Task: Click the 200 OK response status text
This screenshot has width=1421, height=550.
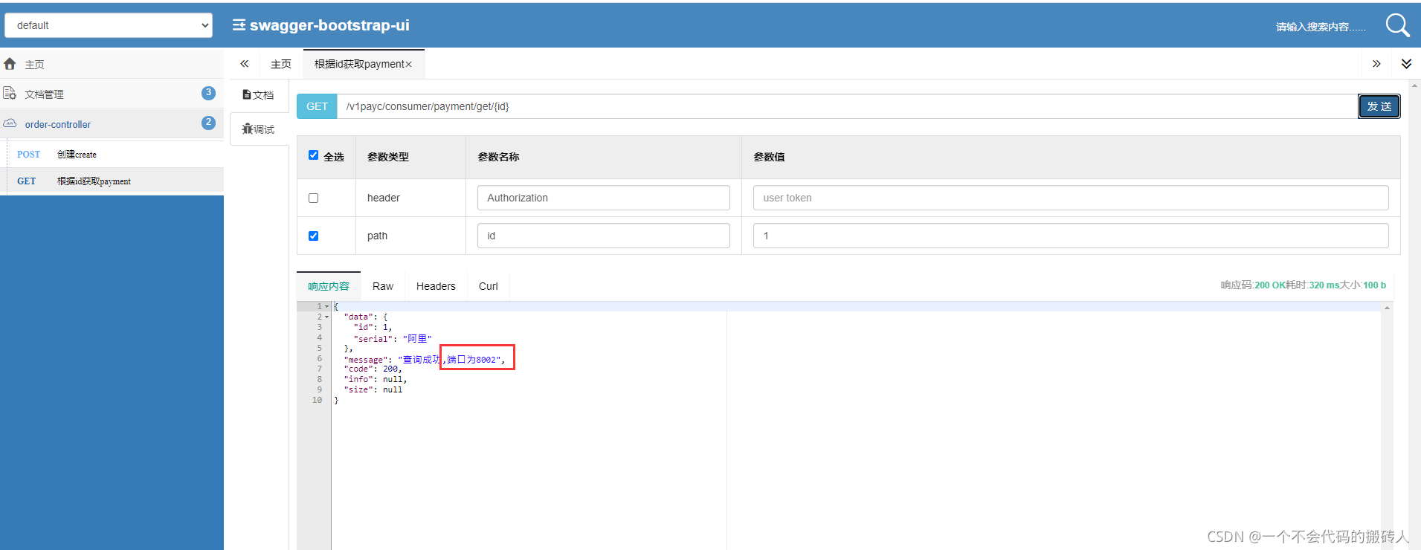Action: [x=1270, y=285]
